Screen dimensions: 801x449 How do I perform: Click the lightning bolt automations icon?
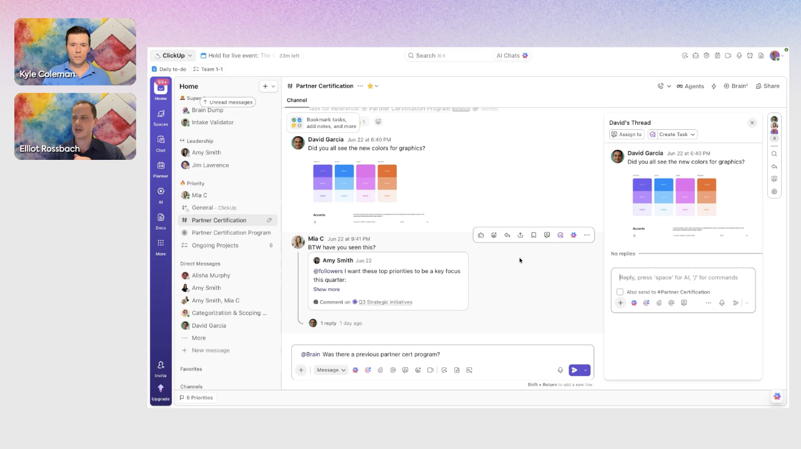714,86
